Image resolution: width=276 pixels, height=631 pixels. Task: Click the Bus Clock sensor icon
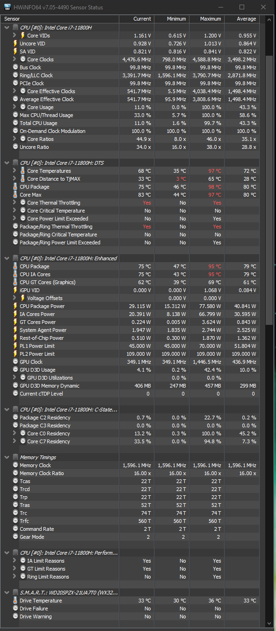15,67
